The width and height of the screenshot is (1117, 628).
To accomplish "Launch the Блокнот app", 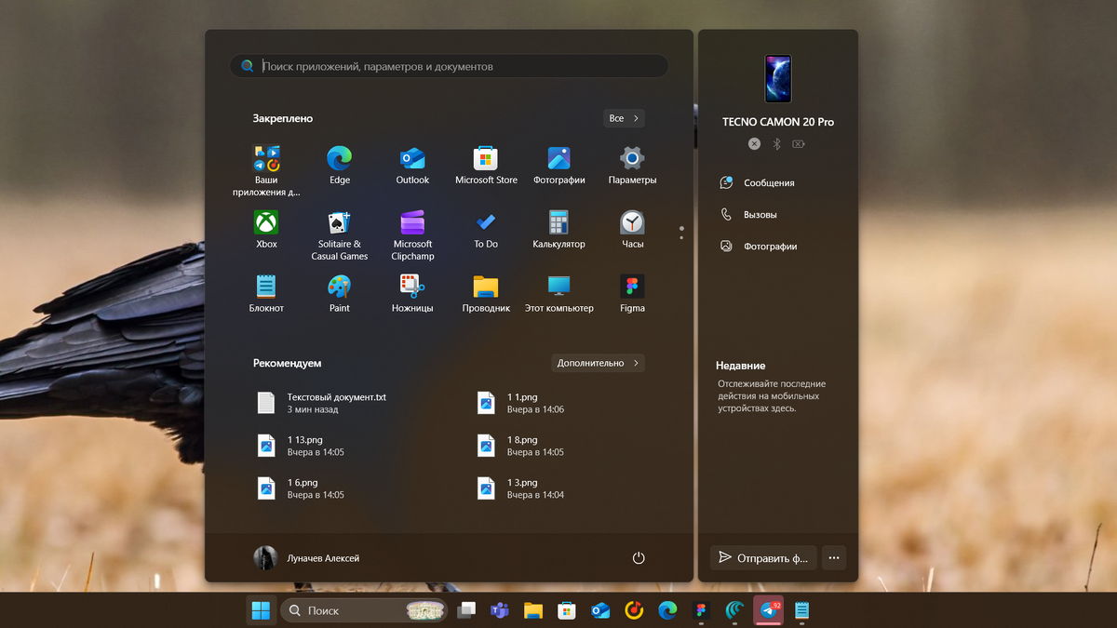I will [266, 293].
